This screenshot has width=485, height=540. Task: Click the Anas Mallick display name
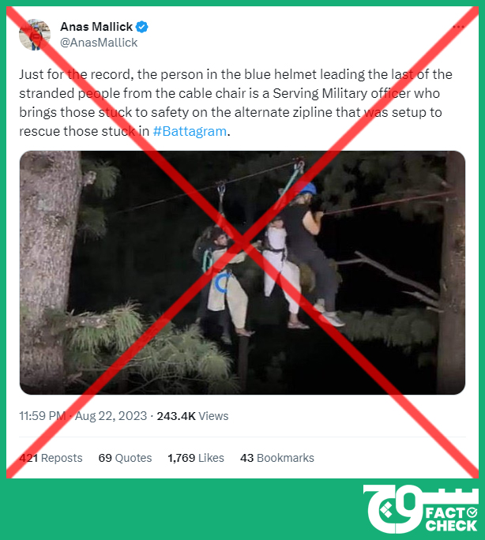click(96, 27)
